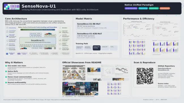Click the 'T2I · Infographics · VQA' caption
Screen dimensions: 184x103
point(78,96)
